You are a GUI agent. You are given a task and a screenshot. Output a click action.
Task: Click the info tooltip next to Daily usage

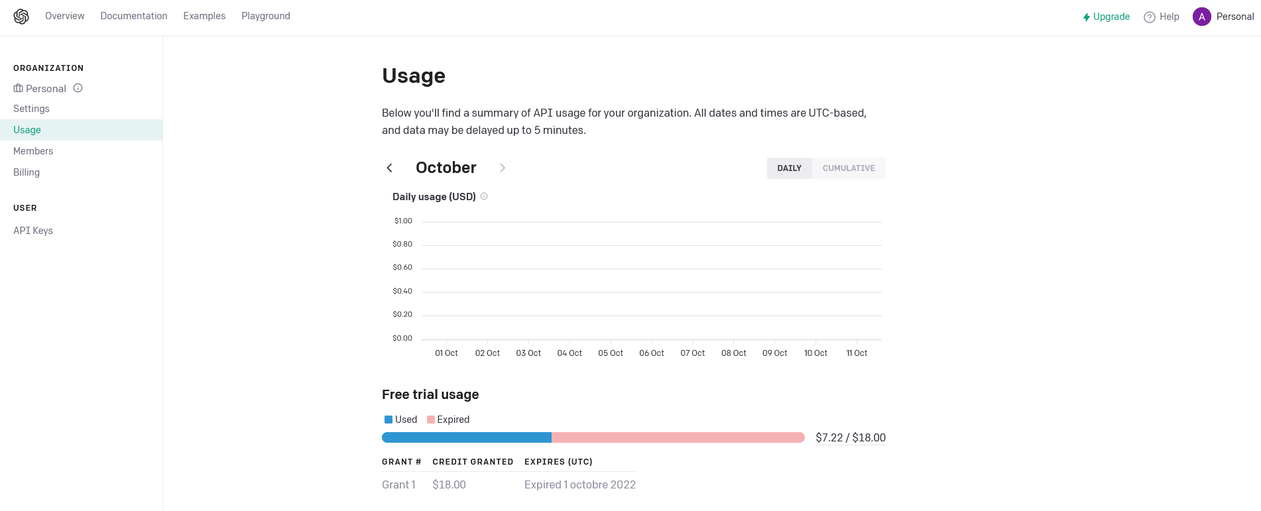click(484, 196)
